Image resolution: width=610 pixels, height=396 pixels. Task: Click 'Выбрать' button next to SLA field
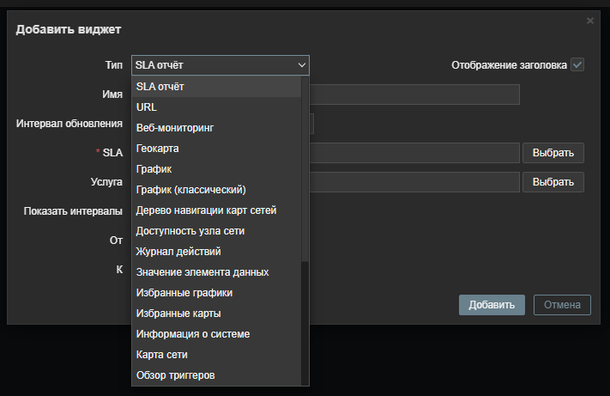[553, 153]
